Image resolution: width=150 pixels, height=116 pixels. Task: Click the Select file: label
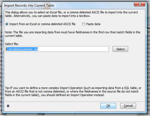pyautogui.click(x=12, y=44)
